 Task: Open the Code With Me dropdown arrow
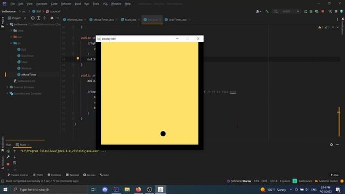click(x=260, y=11)
